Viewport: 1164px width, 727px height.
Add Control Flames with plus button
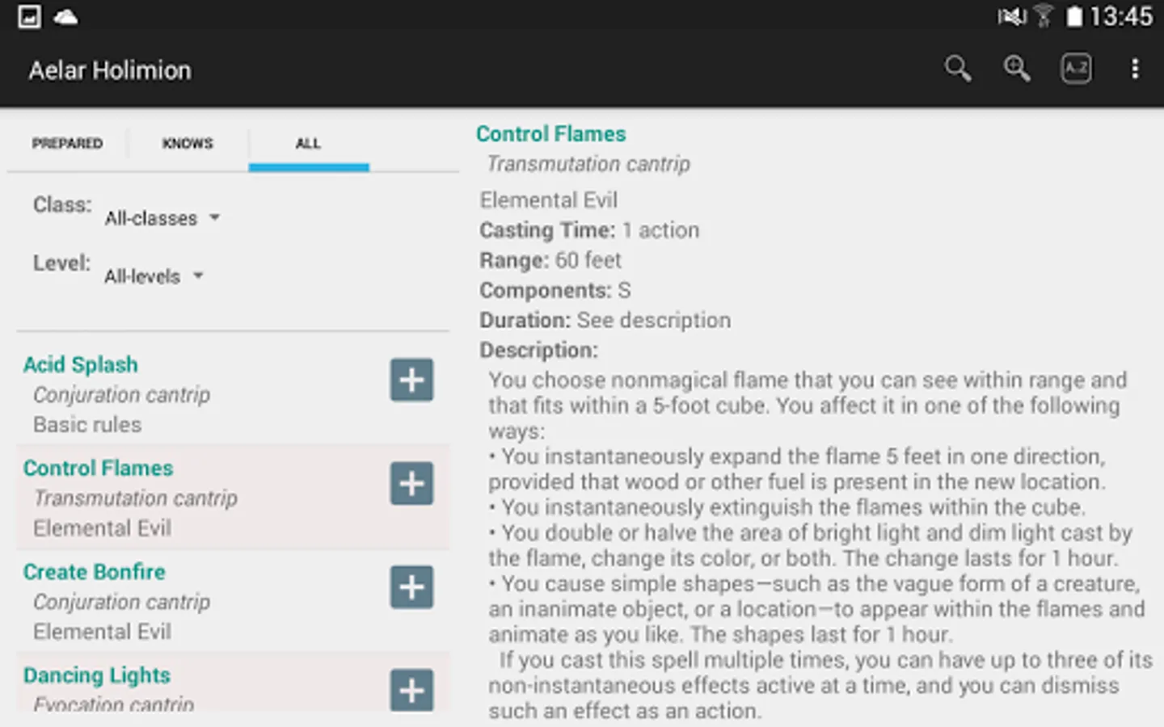coord(411,483)
